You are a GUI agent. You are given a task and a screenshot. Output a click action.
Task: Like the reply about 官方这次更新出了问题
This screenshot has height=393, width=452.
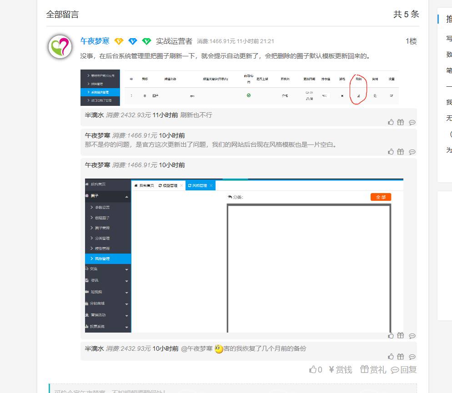tap(391, 152)
